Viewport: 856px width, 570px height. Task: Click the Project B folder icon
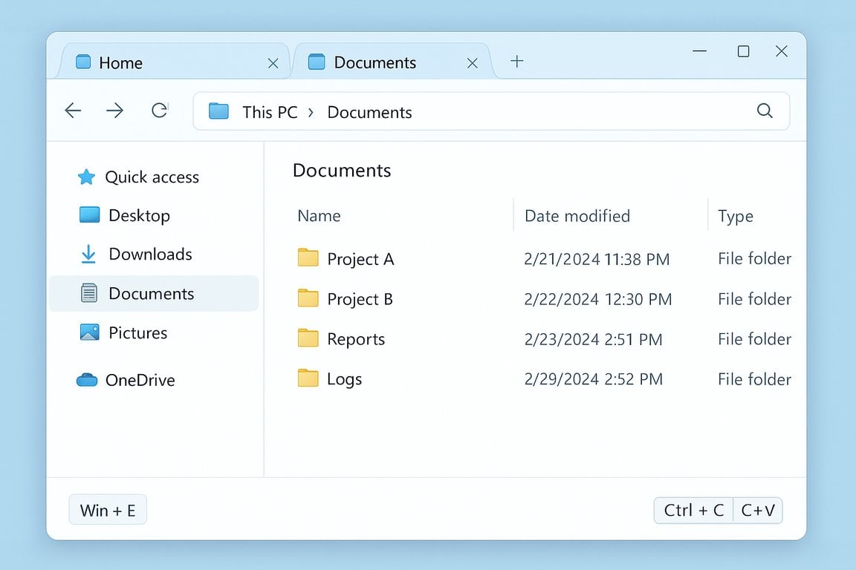click(x=308, y=298)
